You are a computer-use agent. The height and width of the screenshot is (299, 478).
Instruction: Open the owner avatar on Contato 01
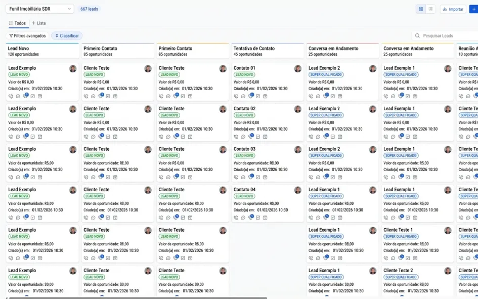coord(298,69)
